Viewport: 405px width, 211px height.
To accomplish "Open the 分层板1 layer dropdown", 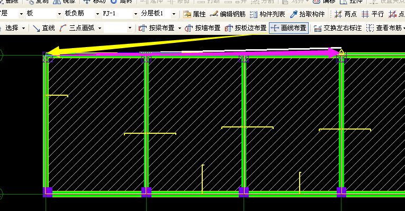I will pyautogui.click(x=174, y=14).
